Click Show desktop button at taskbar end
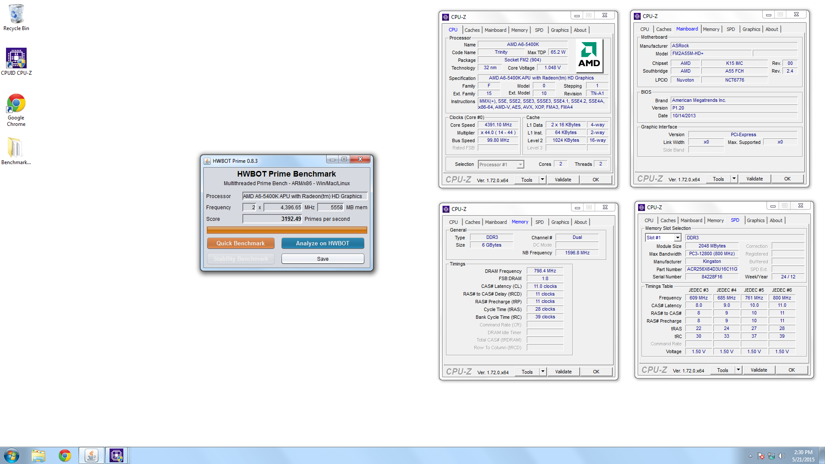825x464 pixels. tap(822, 455)
